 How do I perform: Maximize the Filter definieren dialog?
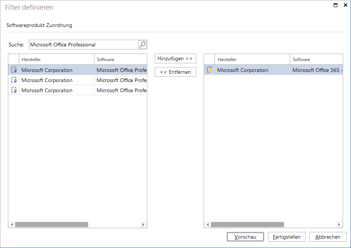click(x=336, y=5)
